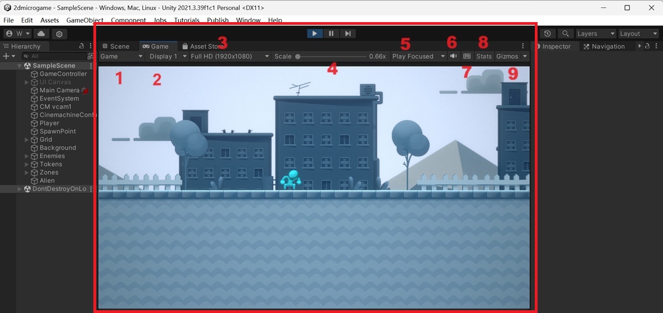
Task: Switch to the Scene tab
Action: (x=115, y=46)
